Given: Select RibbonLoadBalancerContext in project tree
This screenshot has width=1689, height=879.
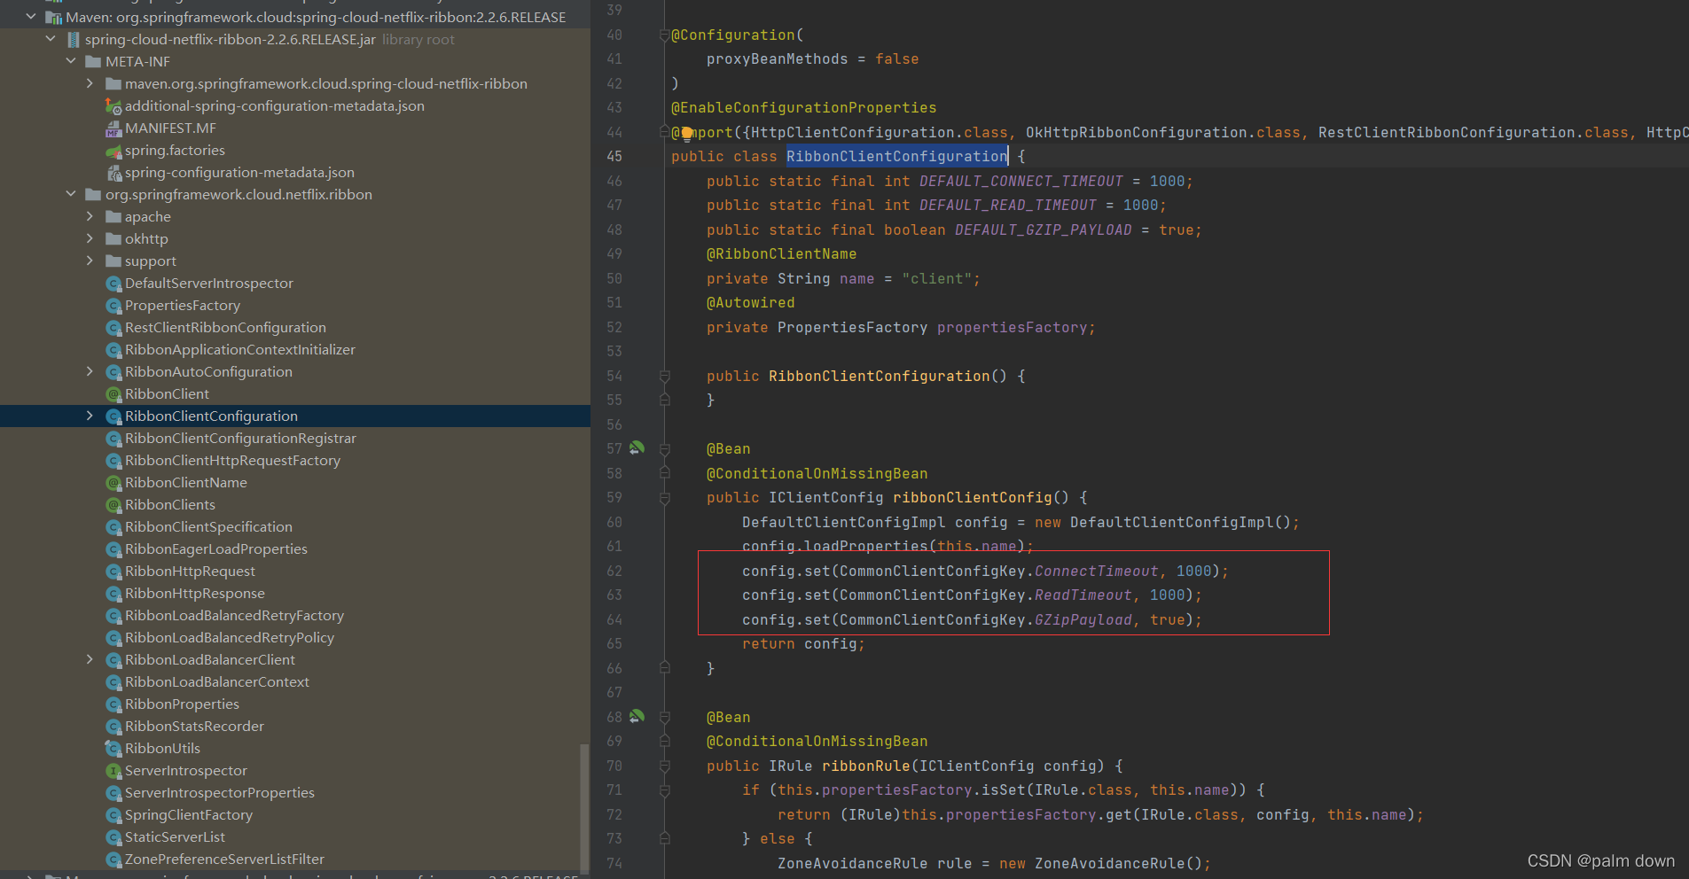Looking at the screenshot, I should (217, 682).
